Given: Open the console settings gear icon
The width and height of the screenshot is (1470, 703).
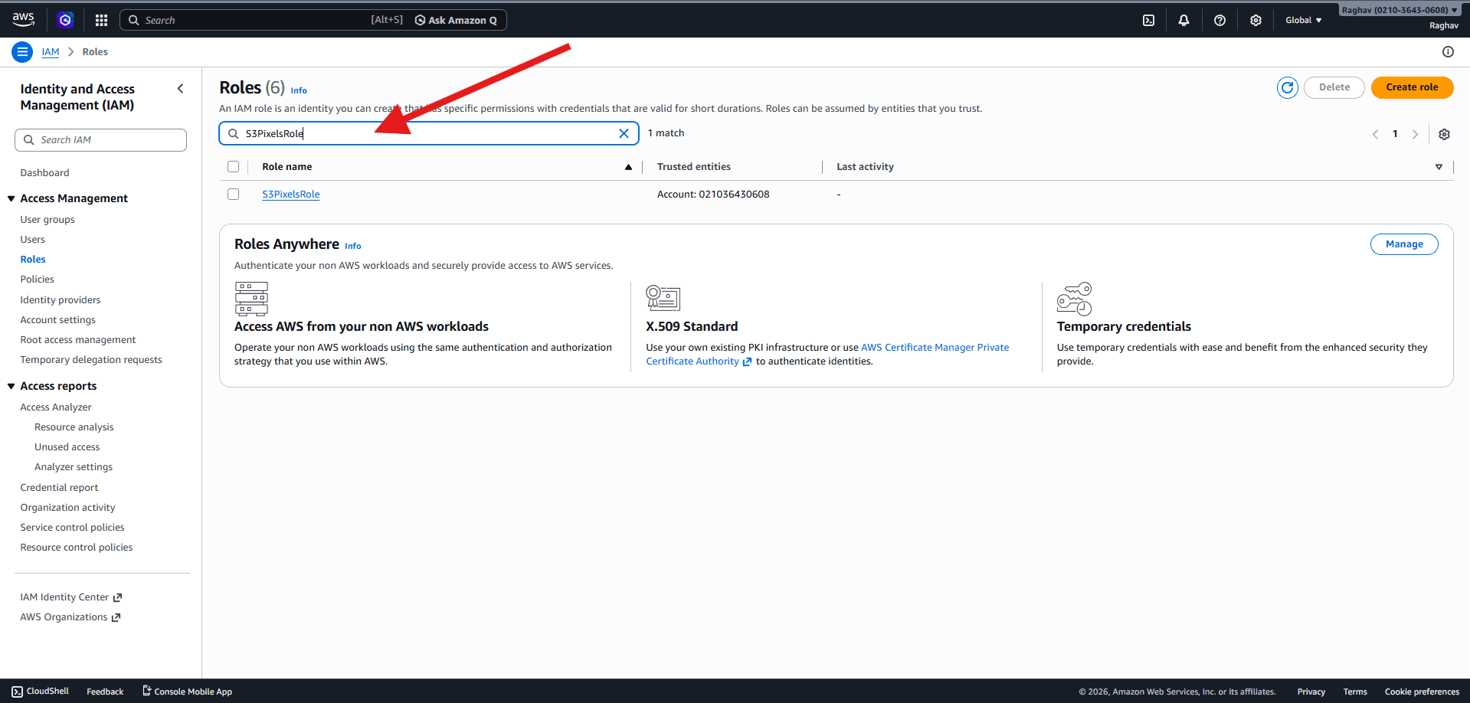Looking at the screenshot, I should click(x=1256, y=20).
